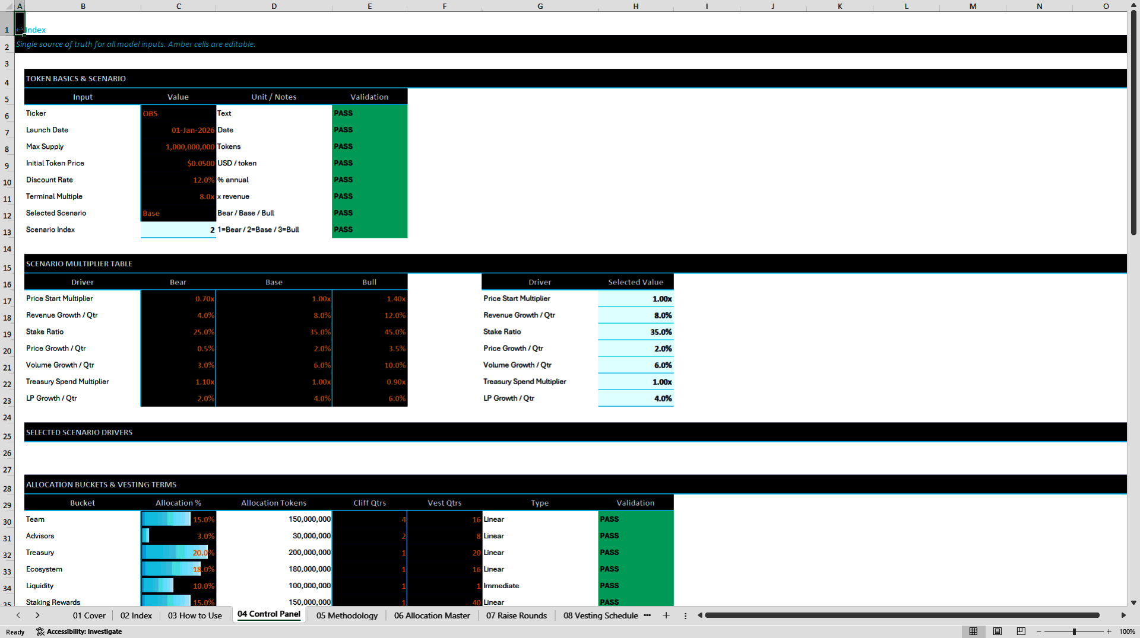The width and height of the screenshot is (1140, 638).
Task: Select column D header
Action: 274,6
